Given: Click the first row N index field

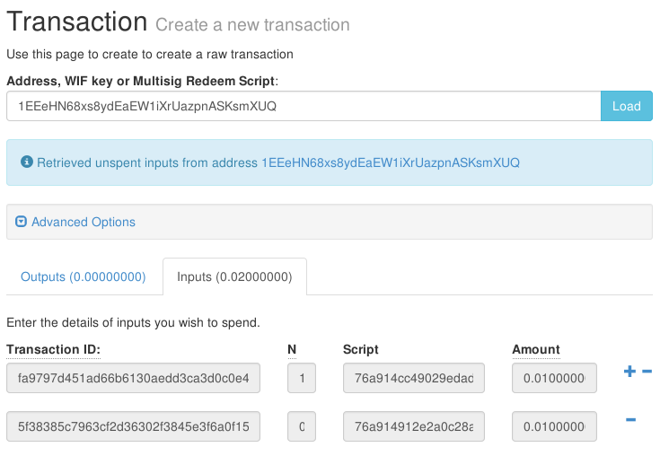Looking at the screenshot, I should pyautogui.click(x=301, y=379).
